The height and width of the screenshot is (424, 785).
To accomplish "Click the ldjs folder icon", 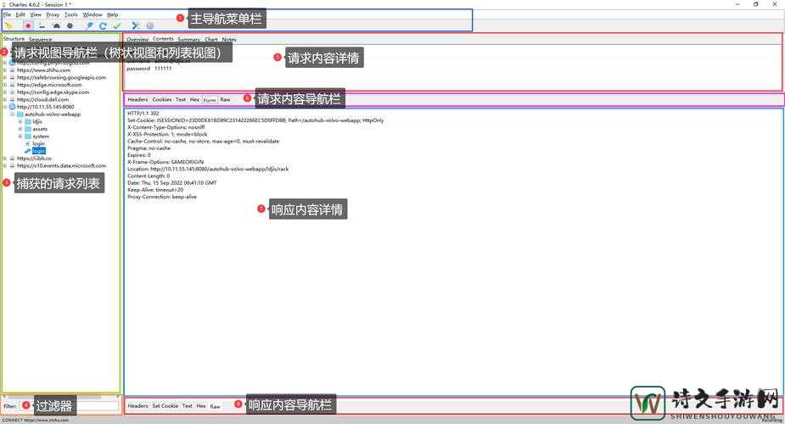I will tap(28, 121).
